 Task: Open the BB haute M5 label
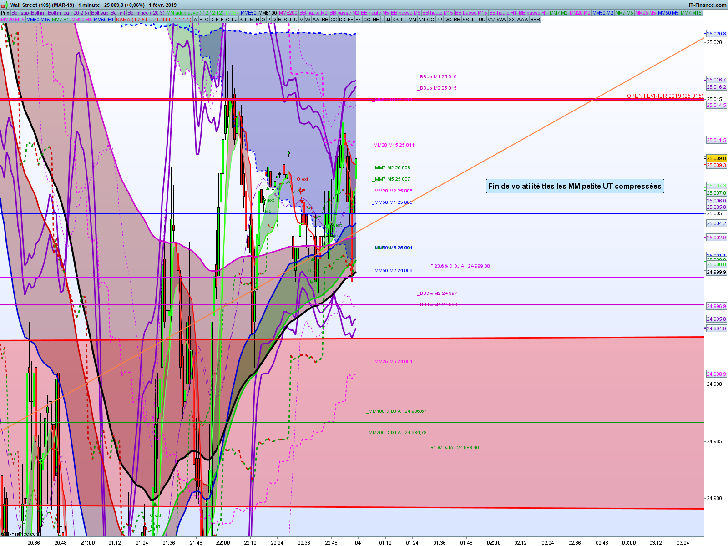375,13
